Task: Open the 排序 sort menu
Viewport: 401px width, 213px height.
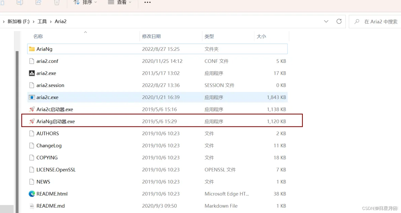Action: click(85, 2)
